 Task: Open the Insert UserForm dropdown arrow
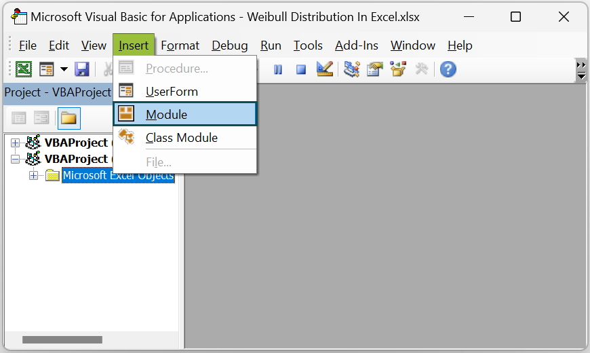(64, 69)
